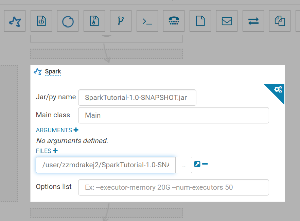Click 'No arguments defined.' text
Image resolution: width=300 pixels, height=221 pixels.
(72, 140)
